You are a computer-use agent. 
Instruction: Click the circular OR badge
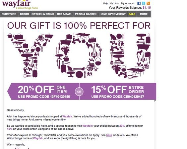pos(79,91)
